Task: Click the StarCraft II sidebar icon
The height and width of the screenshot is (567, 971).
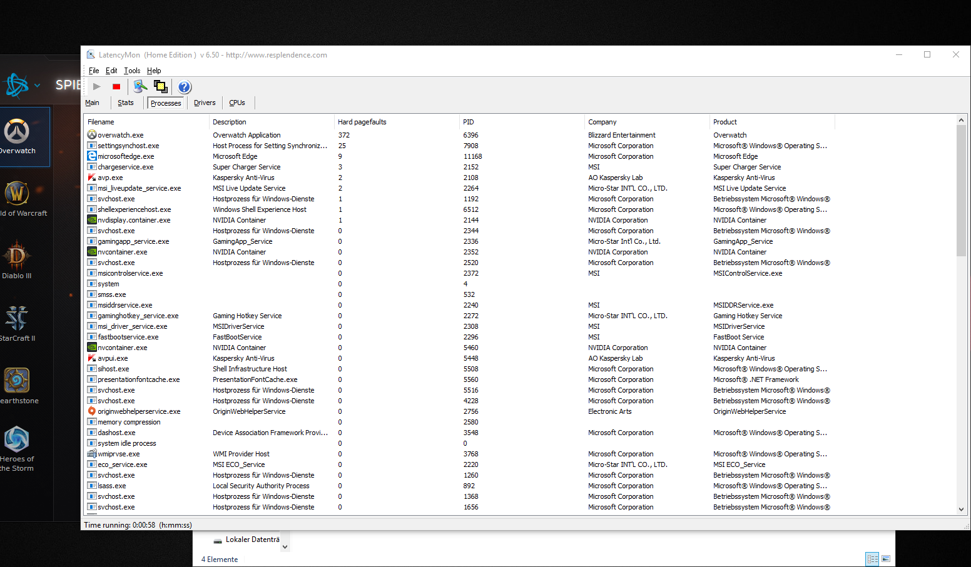Action: (17, 318)
